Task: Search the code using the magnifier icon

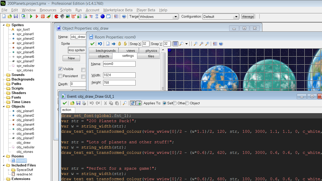Action: pos(125,103)
